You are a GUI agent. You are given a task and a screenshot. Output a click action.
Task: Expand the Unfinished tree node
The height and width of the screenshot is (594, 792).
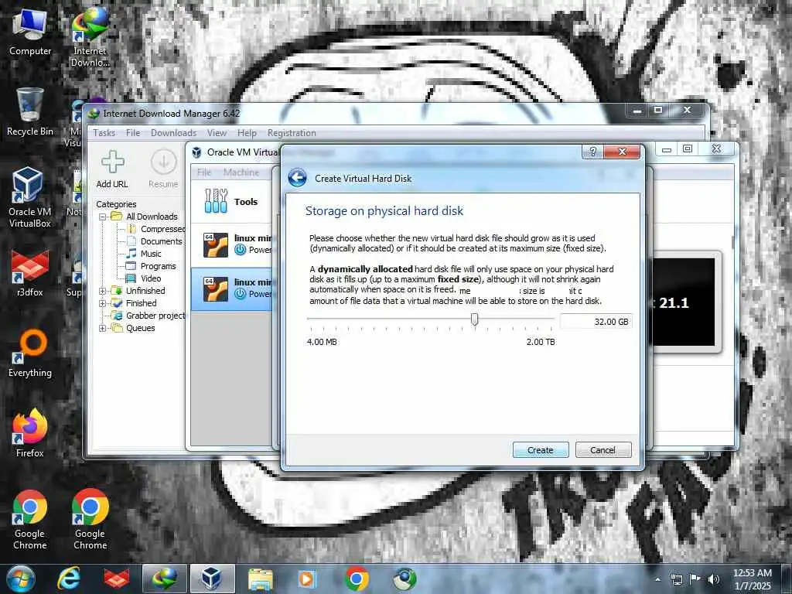coord(103,291)
